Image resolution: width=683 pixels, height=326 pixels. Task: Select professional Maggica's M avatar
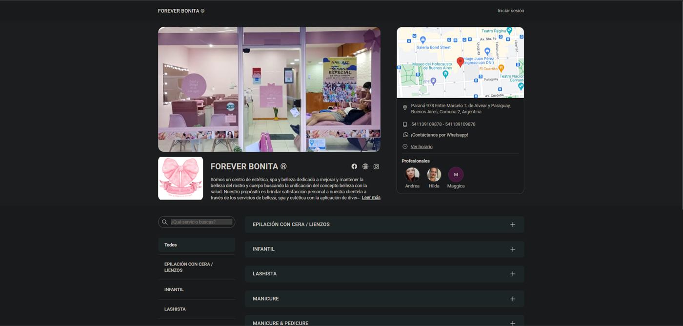tap(456, 174)
